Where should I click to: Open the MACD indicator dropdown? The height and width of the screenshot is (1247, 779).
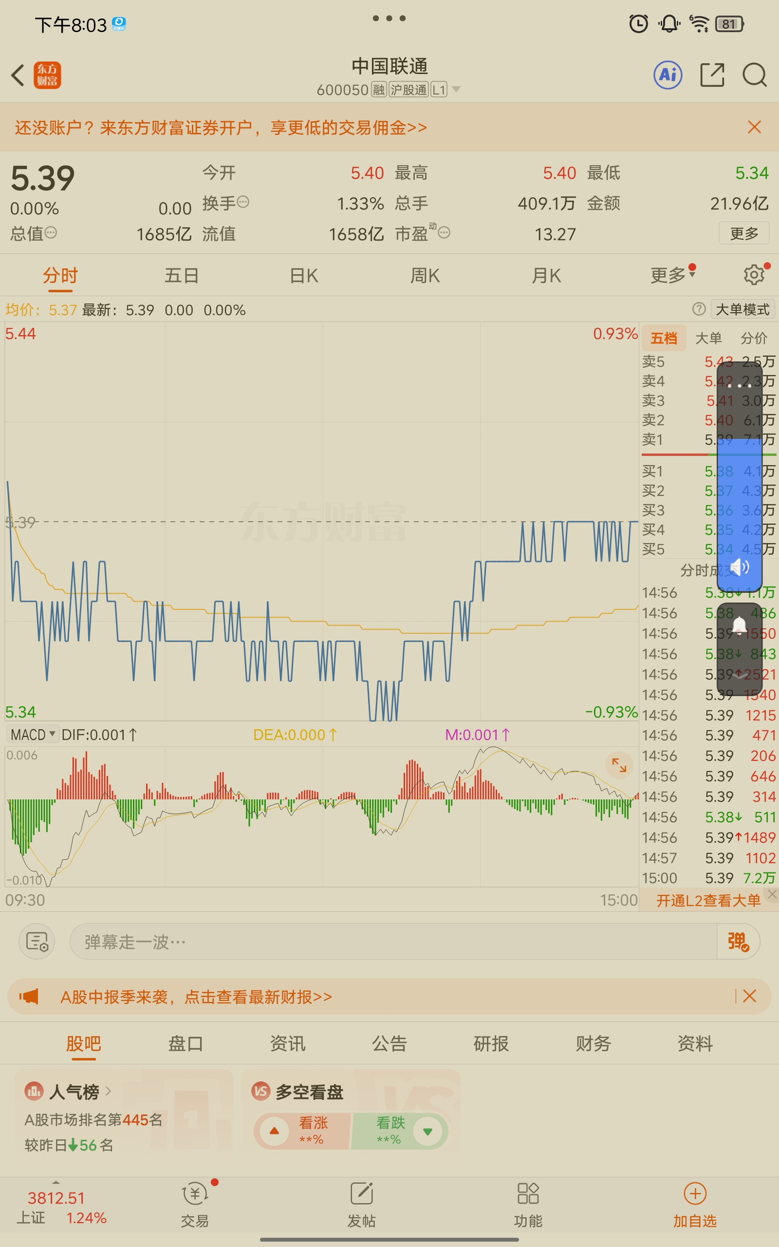click(x=32, y=734)
